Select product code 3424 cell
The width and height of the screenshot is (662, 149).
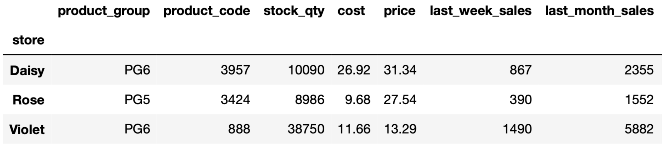click(235, 100)
